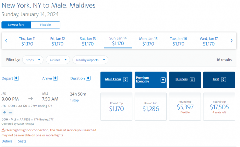Viewport: 240px width, 147px height.
Task: Go to next dates arrow
Action: pos(232,41)
